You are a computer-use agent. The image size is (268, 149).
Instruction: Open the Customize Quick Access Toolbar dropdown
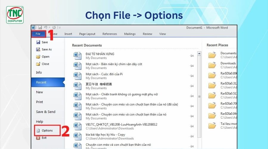(x=60, y=27)
